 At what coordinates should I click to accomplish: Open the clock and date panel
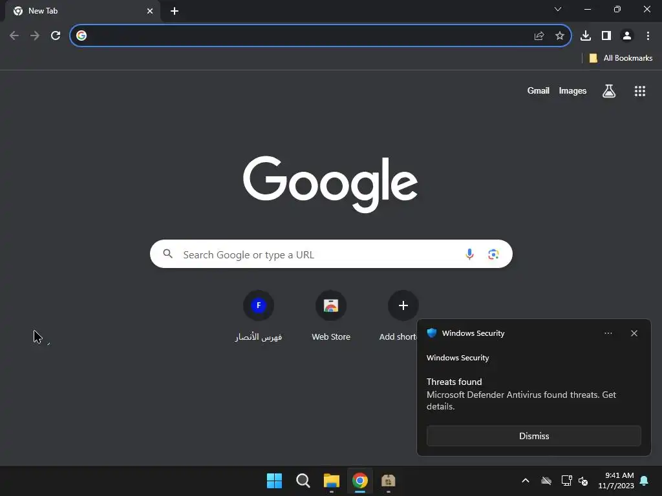[x=616, y=480]
